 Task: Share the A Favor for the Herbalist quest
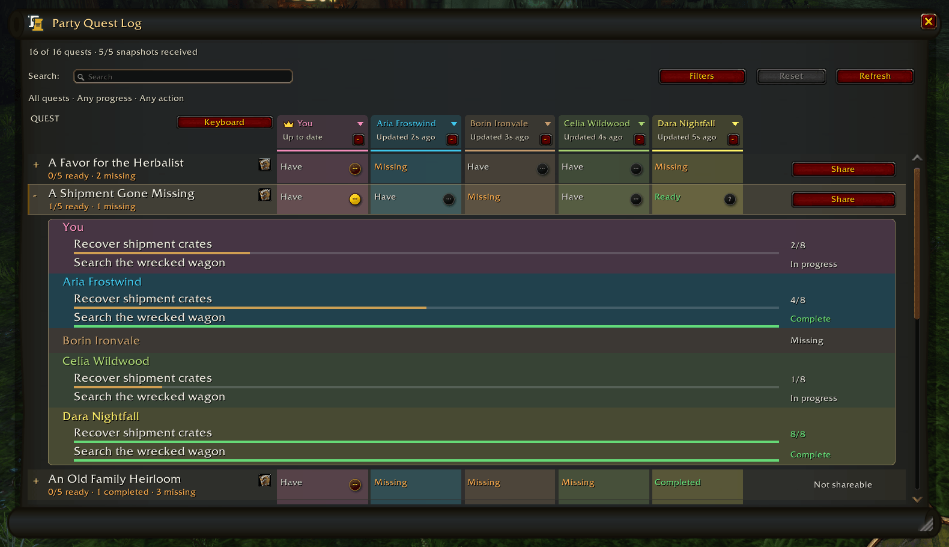(843, 170)
